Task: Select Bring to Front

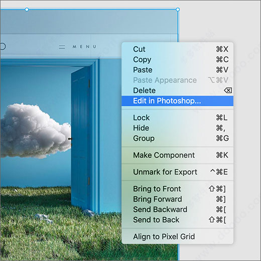Action: 177,189
